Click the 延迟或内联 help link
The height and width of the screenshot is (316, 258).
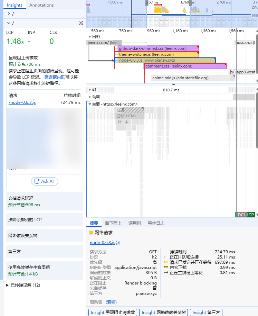click(55, 77)
